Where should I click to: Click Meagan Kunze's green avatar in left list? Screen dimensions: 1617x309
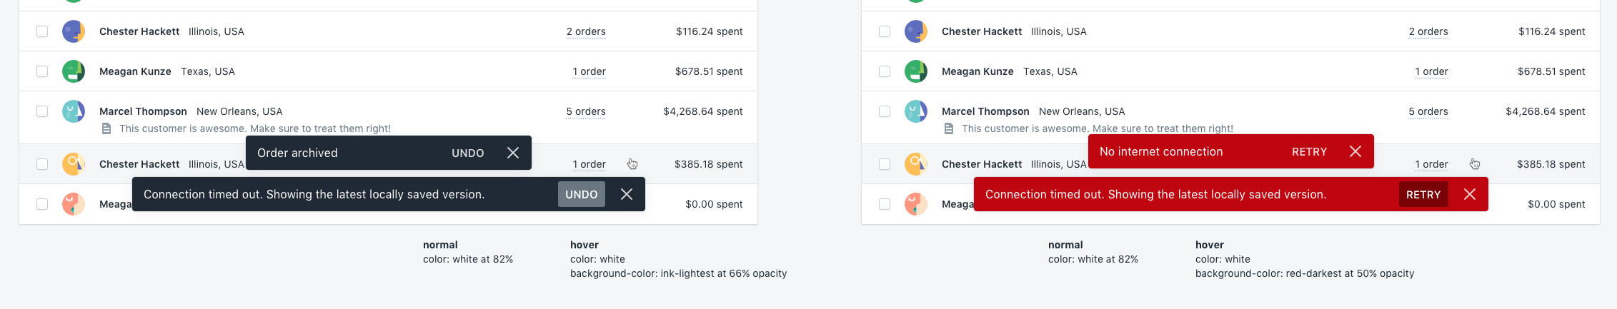click(x=74, y=71)
